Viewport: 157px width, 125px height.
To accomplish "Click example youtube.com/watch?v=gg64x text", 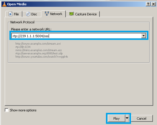I will click(x=42, y=57).
